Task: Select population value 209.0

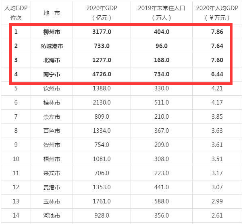Action: [x=162, y=145]
